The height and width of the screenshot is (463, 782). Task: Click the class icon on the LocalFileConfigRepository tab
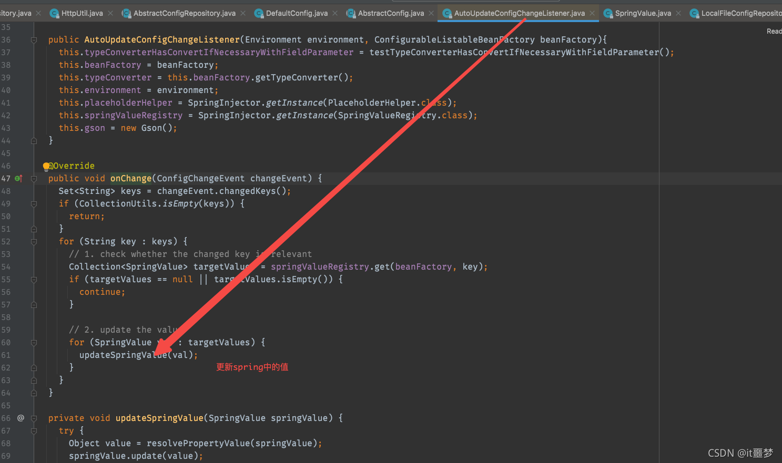click(694, 13)
